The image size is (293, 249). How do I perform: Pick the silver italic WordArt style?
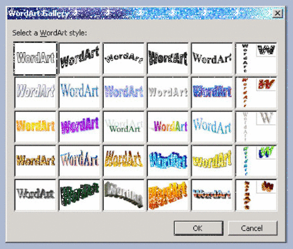coord(35,93)
